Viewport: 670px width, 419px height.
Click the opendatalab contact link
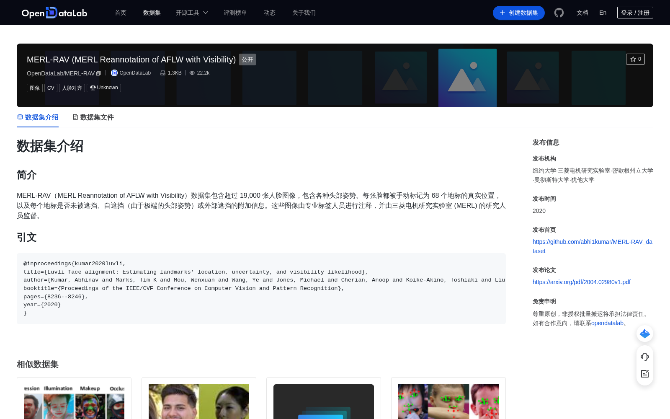[607, 323]
